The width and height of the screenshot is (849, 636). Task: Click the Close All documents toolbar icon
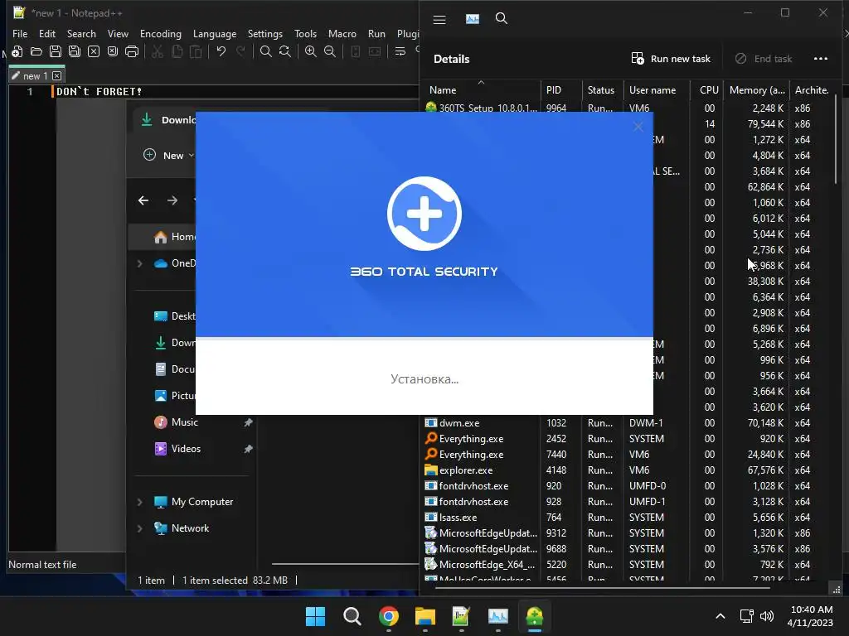coord(113,51)
